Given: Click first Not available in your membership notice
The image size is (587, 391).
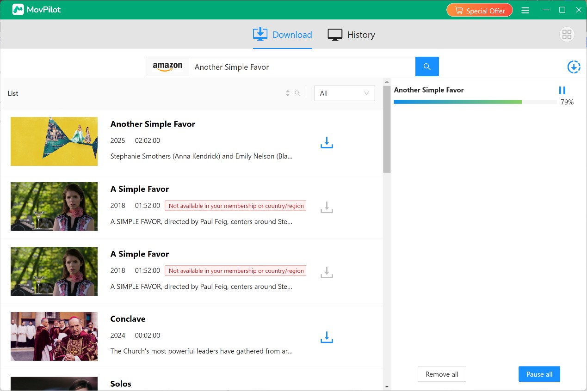Looking at the screenshot, I should (x=235, y=206).
